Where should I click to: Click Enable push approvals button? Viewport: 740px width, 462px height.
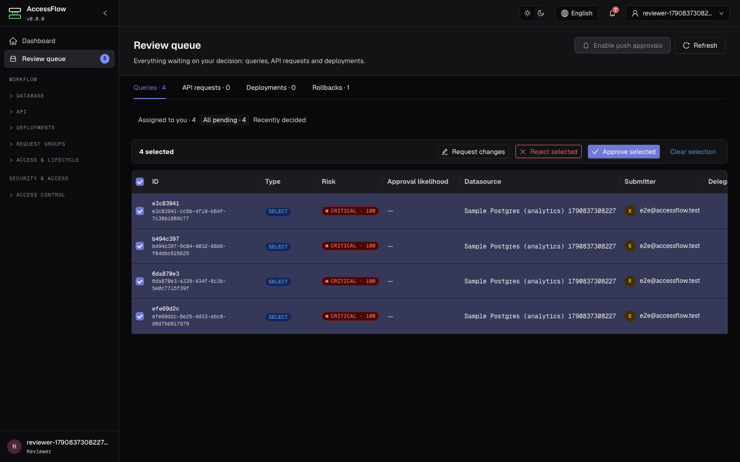(622, 46)
